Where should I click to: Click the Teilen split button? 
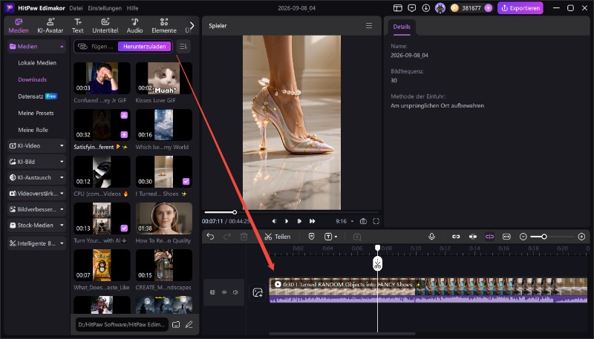coord(278,237)
